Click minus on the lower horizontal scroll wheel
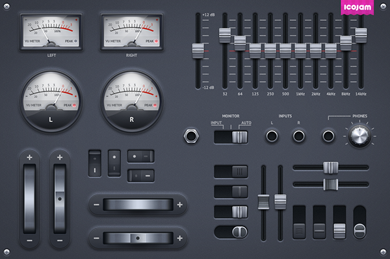This screenshot has height=259, width=390. (96, 238)
